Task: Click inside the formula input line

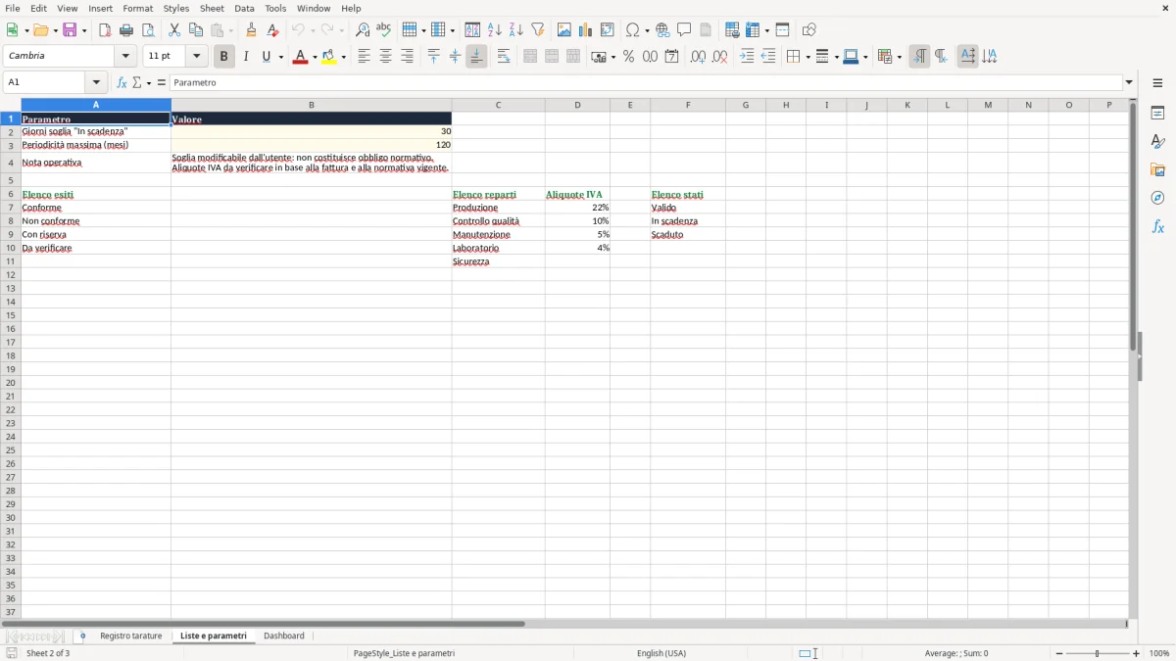Action: [x=646, y=83]
